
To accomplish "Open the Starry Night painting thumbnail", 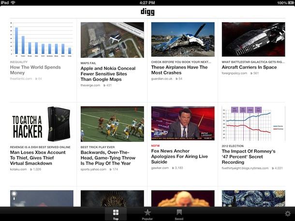I will tap(253, 198).
